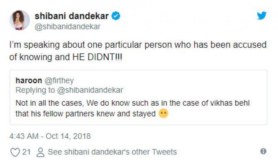This screenshot has width=278, height=163.
Task: Click the text I'm speaking about one particular
Action: pos(76,45)
